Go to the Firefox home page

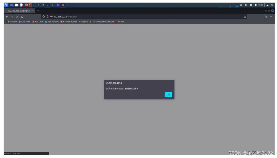click(x=22, y=17)
